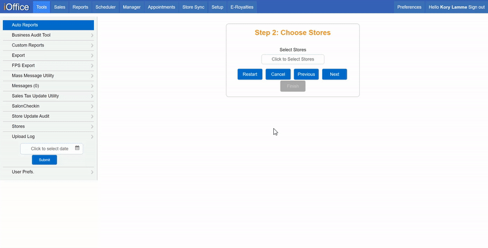488x248 pixels.
Task: Open the Setup menu
Action: pos(217,7)
